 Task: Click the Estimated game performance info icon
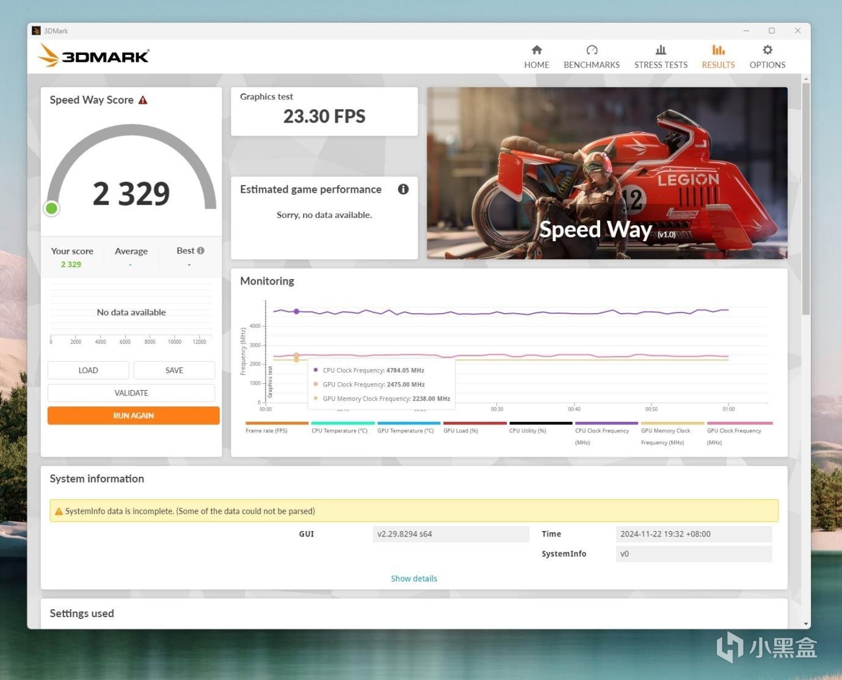tap(403, 189)
